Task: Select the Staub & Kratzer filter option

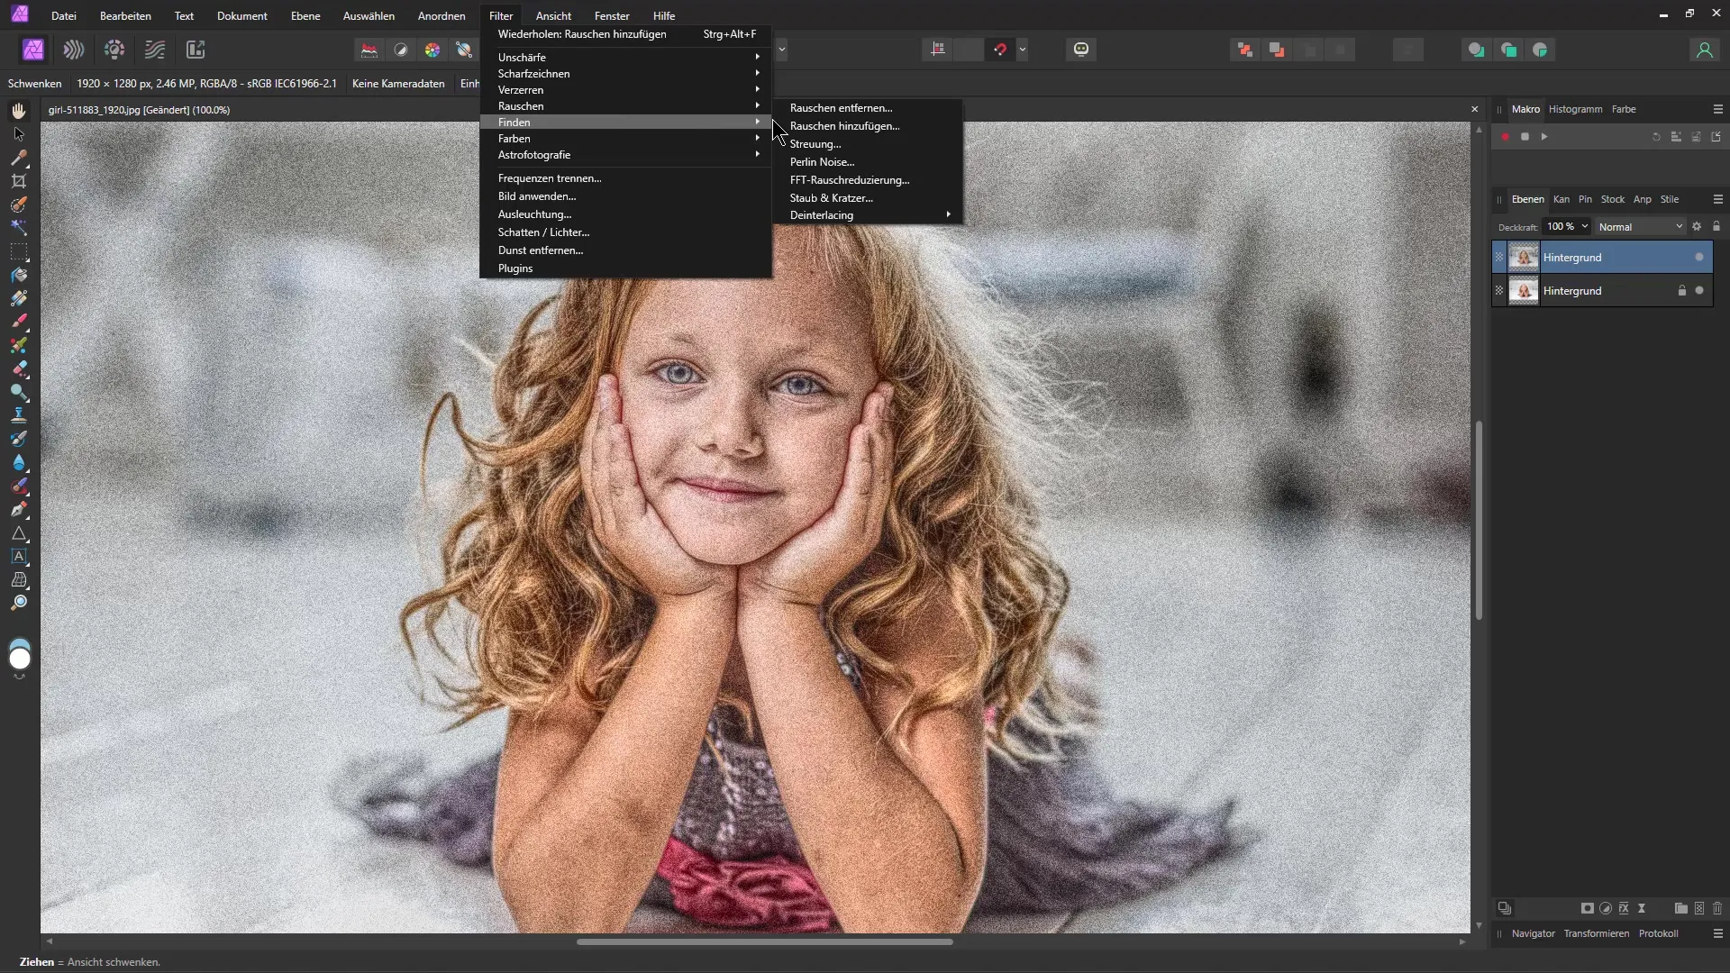Action: point(832,197)
